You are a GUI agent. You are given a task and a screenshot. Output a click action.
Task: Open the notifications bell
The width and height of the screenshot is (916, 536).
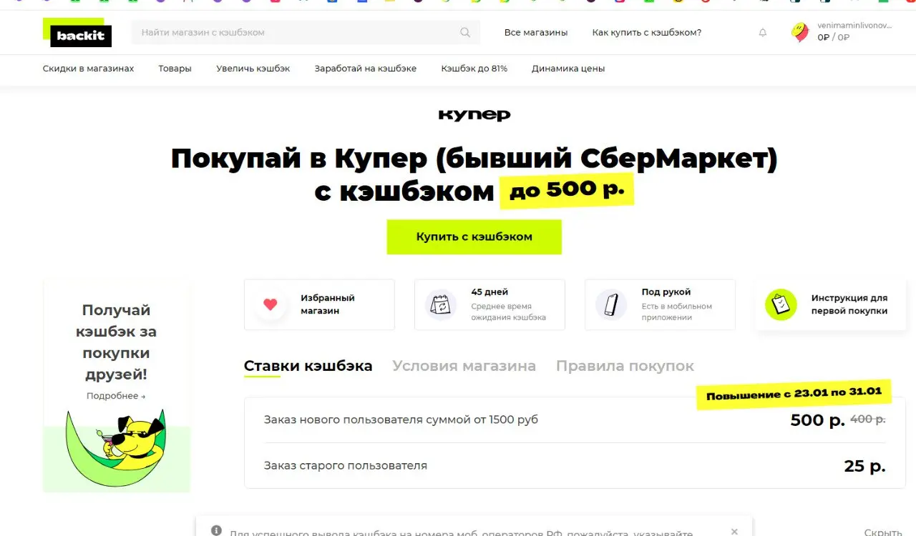[763, 33]
